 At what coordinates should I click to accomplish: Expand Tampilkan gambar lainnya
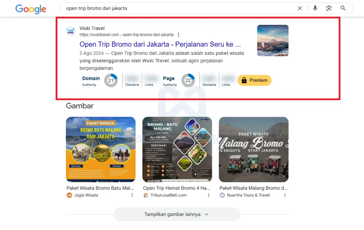coord(177,214)
